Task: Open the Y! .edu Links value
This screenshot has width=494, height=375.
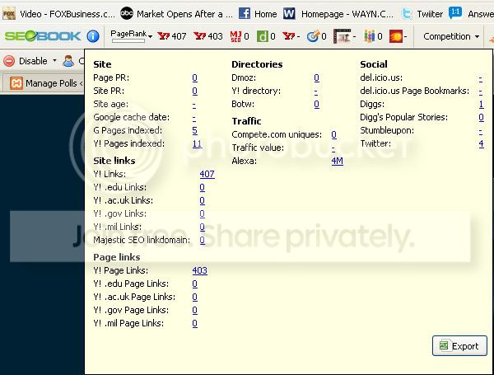Action: [203, 187]
